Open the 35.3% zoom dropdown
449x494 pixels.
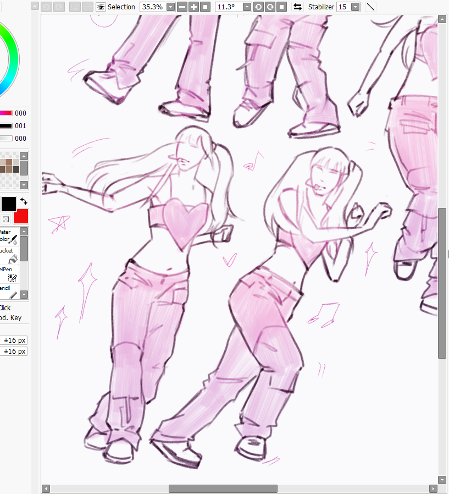pos(170,7)
